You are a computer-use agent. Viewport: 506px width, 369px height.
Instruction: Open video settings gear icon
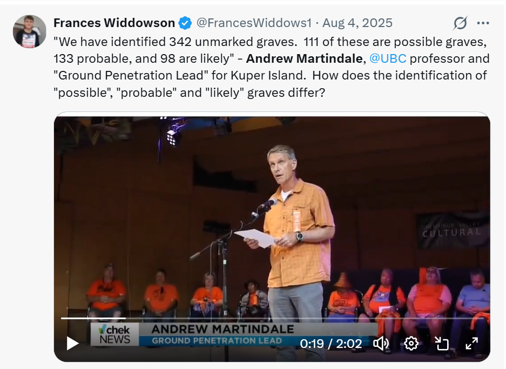tap(411, 343)
